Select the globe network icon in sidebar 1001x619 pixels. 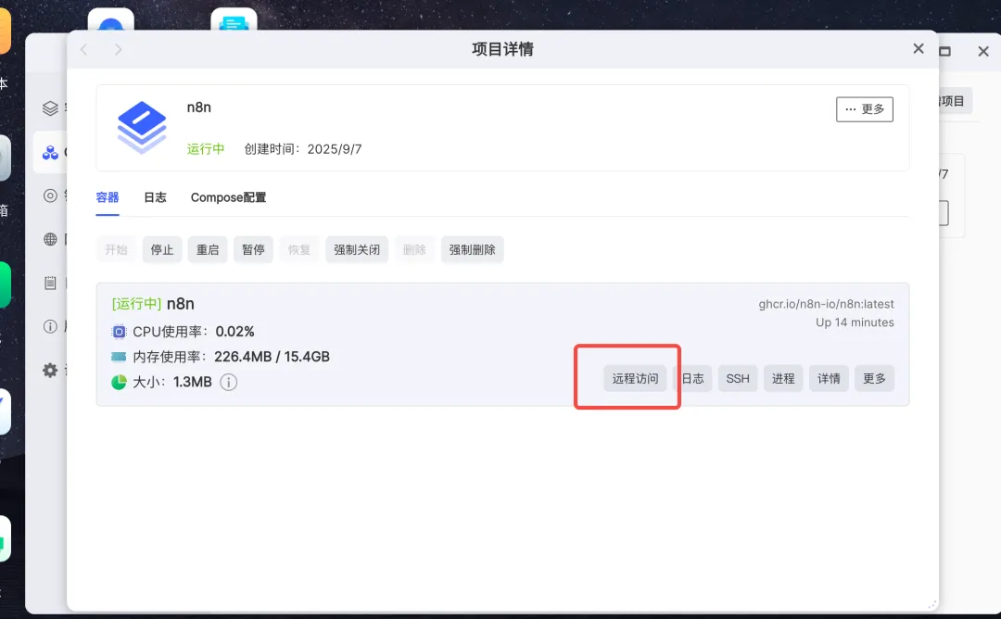pos(49,240)
